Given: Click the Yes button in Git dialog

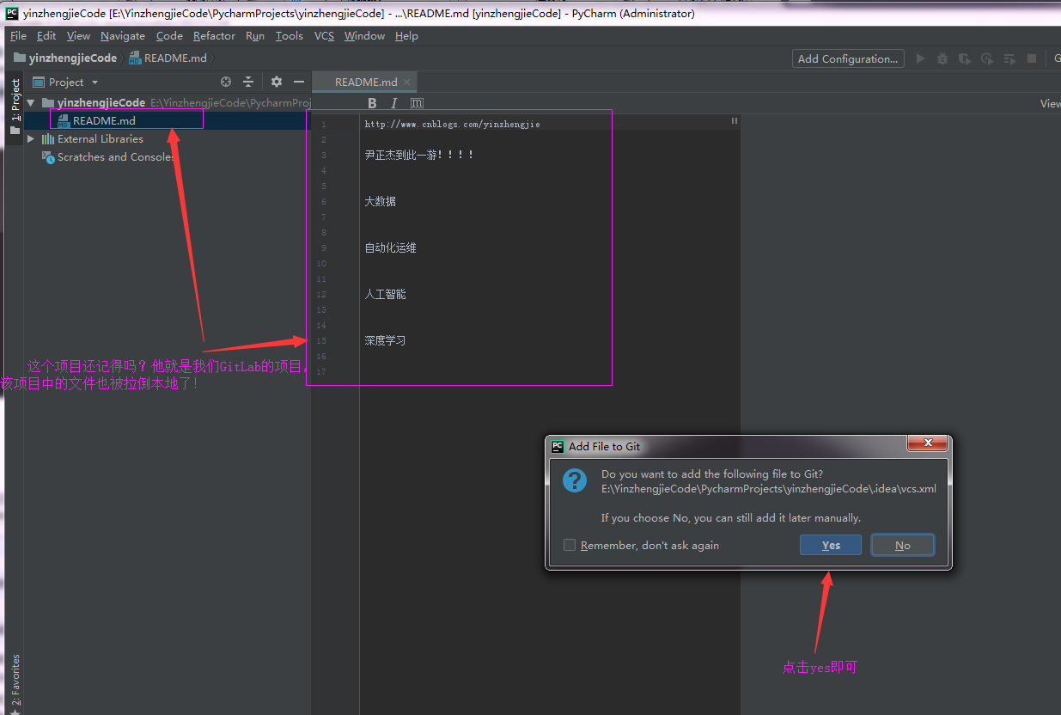Looking at the screenshot, I should (830, 545).
